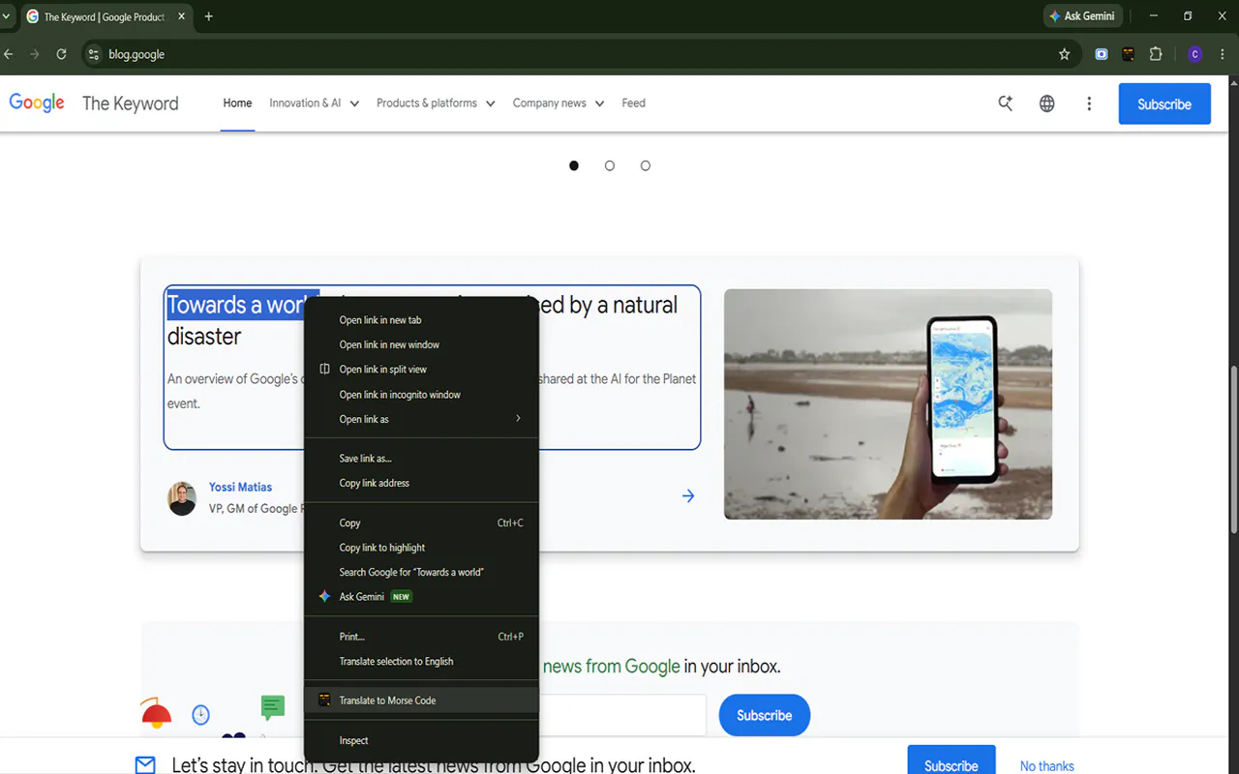Choose Copy link to highlight
The image size is (1239, 774).
(x=421, y=548)
